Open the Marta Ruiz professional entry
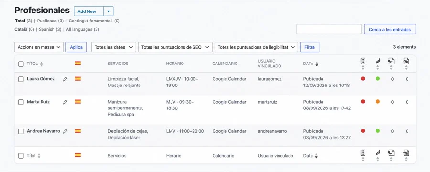This screenshot has height=172, width=430. coord(38,102)
